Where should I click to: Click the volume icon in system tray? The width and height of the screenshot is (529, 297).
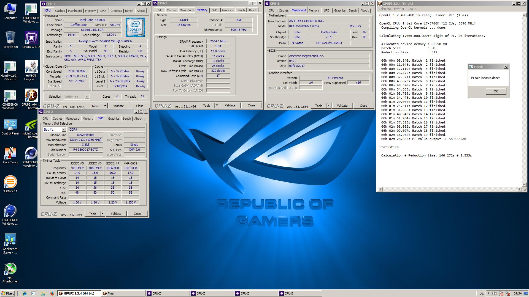pos(495,293)
